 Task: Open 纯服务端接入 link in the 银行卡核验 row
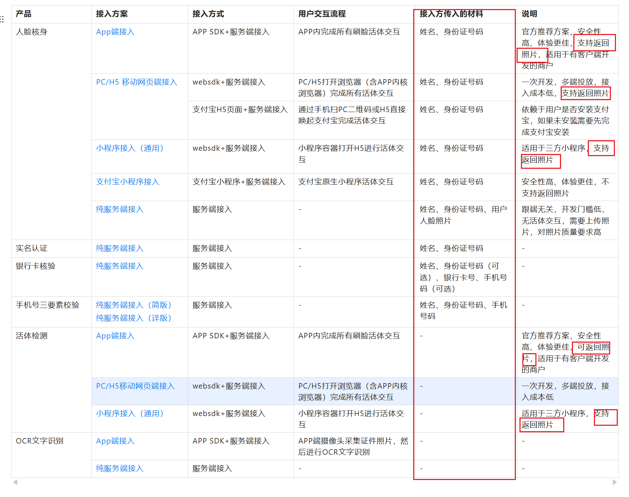click(x=120, y=266)
